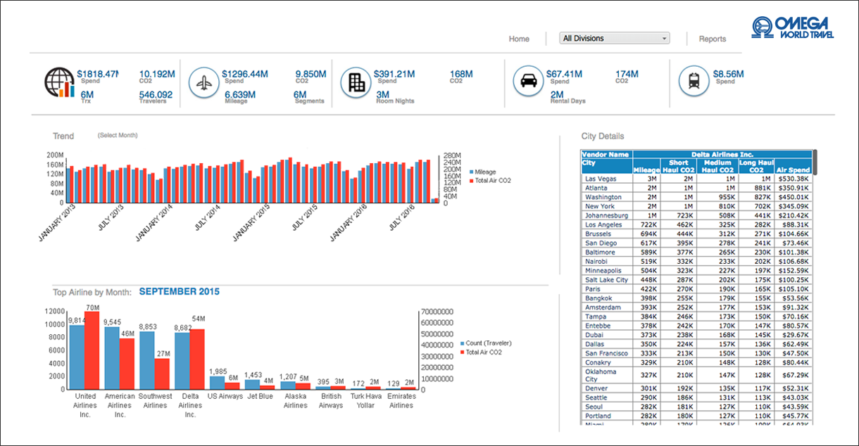Click the globe total travel icon
Image resolution: width=859 pixels, height=446 pixels.
point(59,83)
